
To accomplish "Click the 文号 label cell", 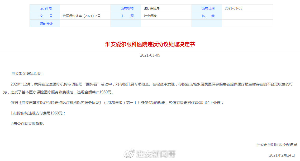I will point(45,16).
